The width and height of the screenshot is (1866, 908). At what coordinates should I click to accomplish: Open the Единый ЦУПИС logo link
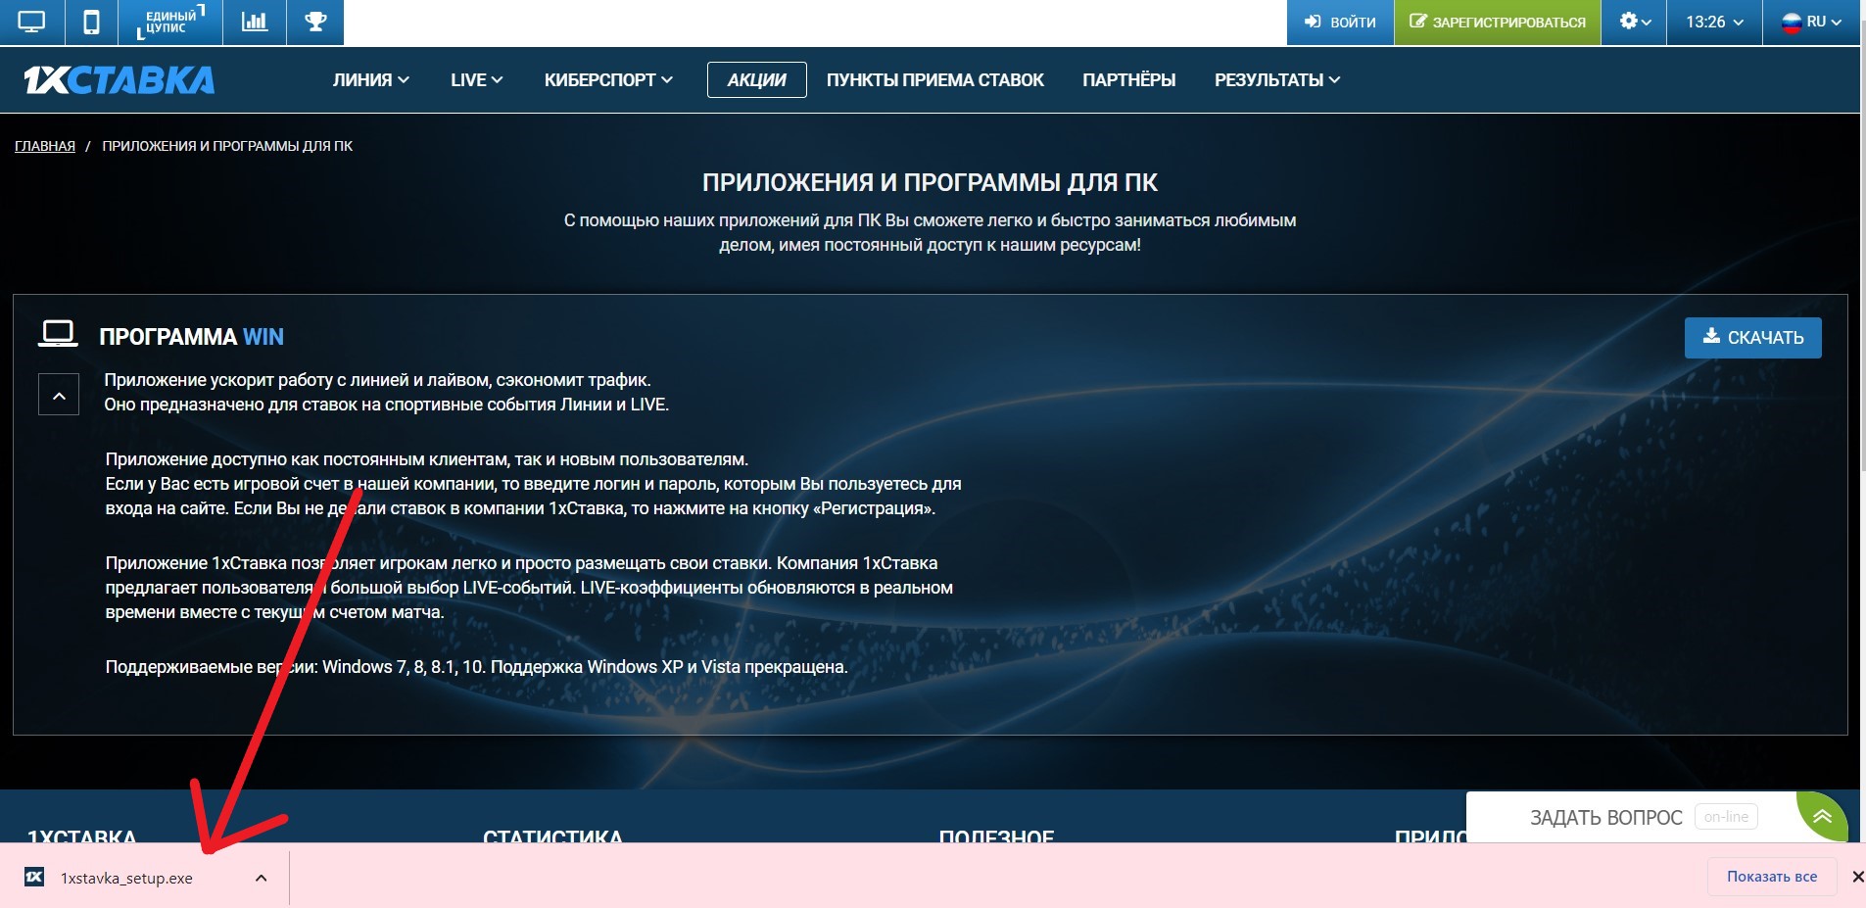tap(169, 22)
